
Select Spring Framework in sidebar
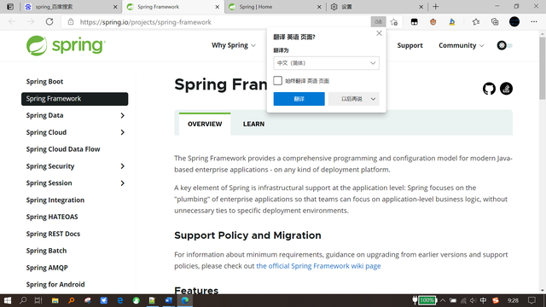(74, 99)
